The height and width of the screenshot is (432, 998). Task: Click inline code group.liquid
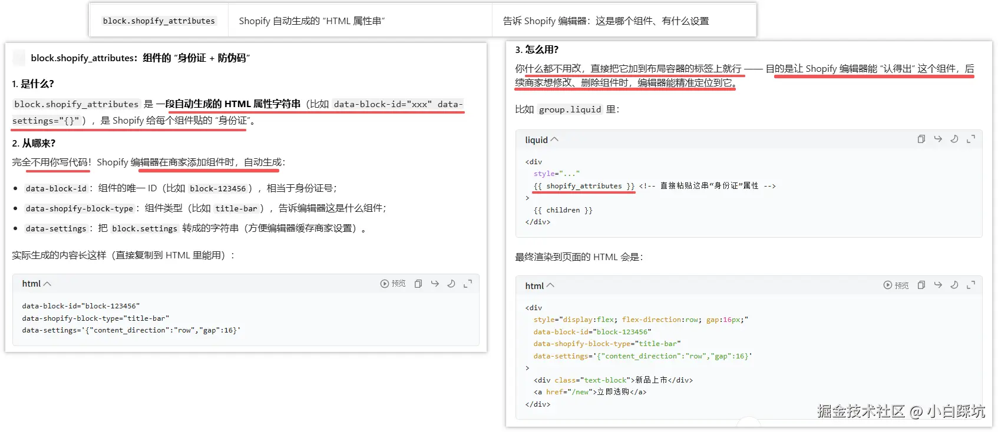coord(570,109)
